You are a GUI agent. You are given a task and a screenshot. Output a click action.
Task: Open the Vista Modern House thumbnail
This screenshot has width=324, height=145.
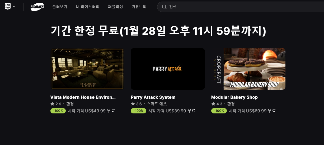(x=87, y=69)
